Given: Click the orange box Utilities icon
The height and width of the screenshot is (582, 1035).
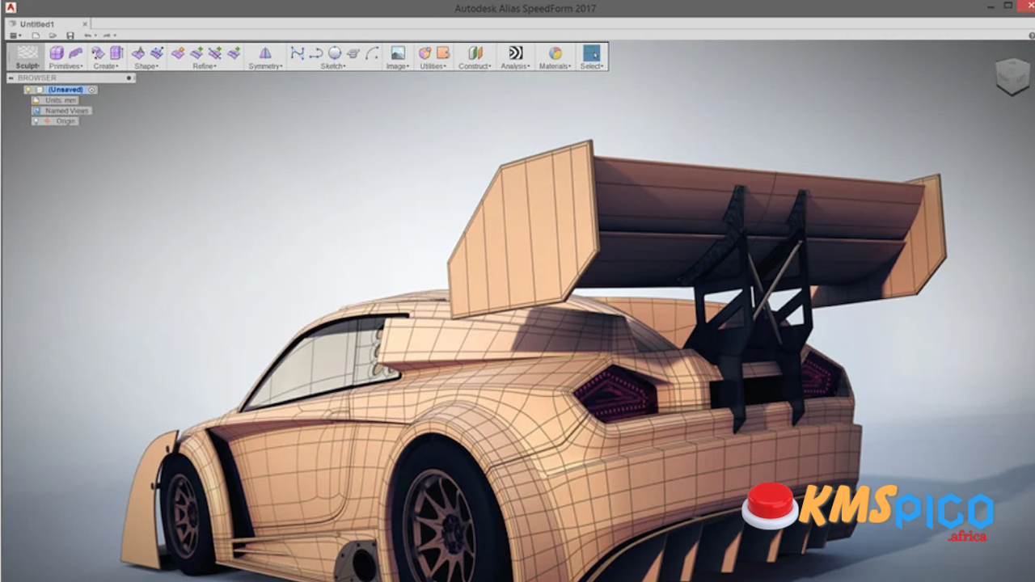Looking at the screenshot, I should click(443, 53).
